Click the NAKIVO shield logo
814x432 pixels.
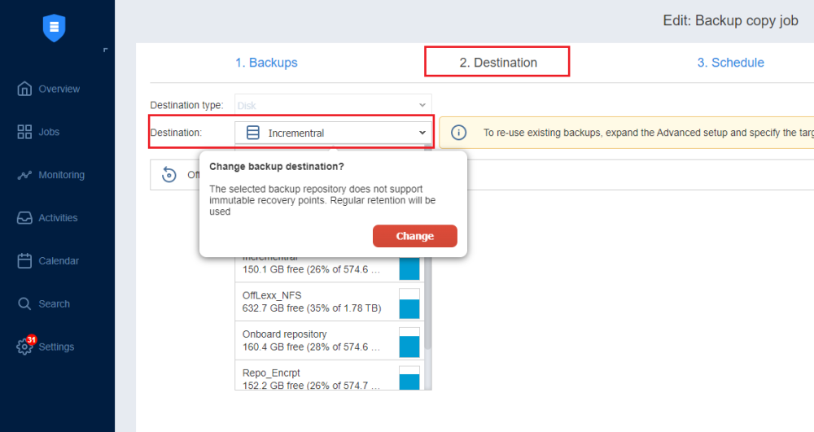[x=54, y=28]
